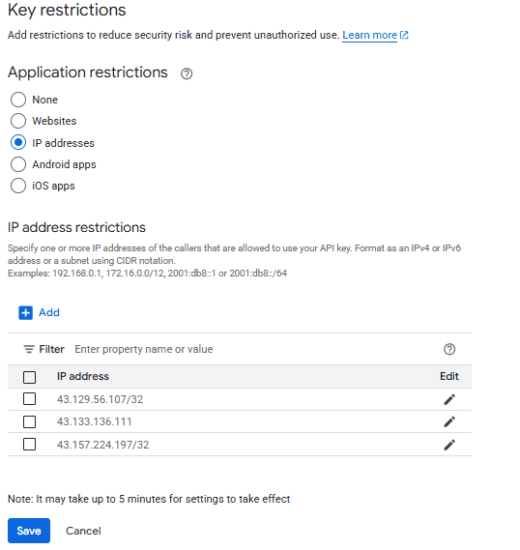The height and width of the screenshot is (550, 520).
Task: Click the external link icon after Learn more
Action: point(404,35)
